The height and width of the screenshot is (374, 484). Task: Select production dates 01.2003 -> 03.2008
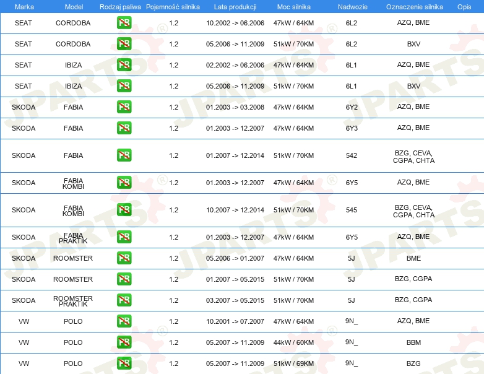(235, 107)
